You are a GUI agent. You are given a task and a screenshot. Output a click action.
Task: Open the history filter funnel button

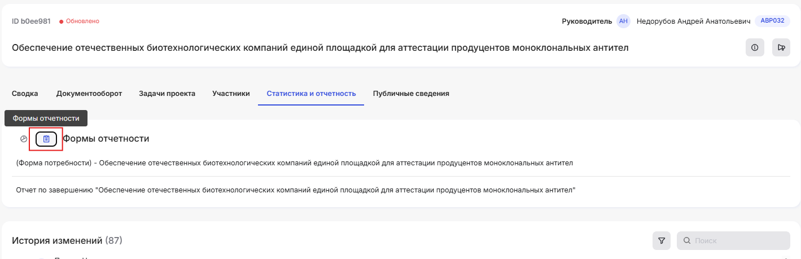662,240
